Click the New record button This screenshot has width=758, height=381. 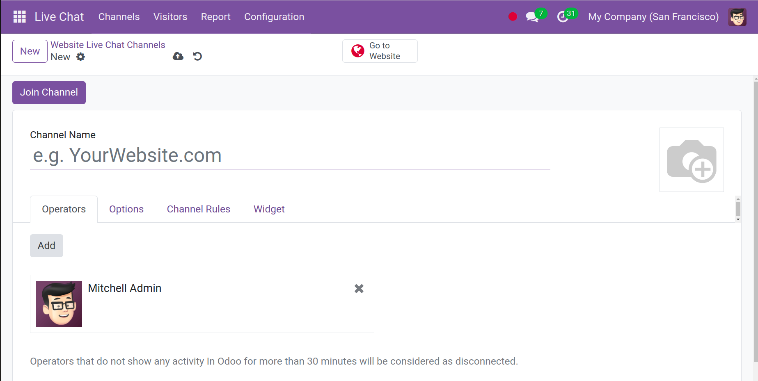(x=30, y=51)
